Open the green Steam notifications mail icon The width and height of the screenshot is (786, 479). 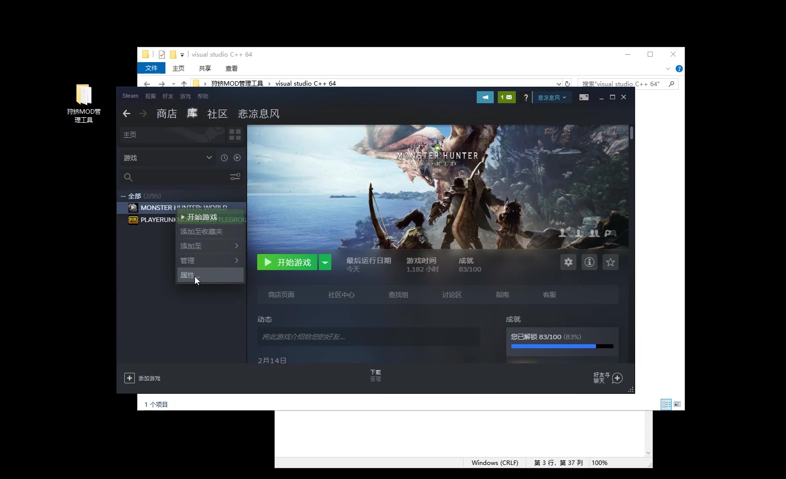click(507, 97)
